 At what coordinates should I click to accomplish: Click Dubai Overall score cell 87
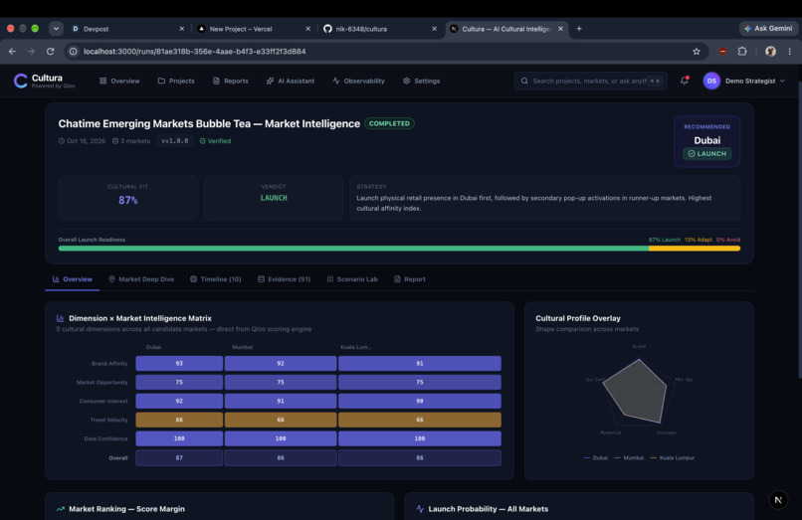tap(179, 457)
